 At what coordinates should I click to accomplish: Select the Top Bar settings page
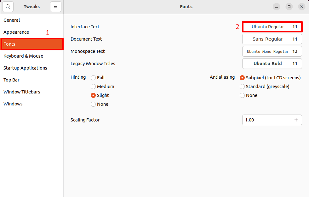coord(11,80)
